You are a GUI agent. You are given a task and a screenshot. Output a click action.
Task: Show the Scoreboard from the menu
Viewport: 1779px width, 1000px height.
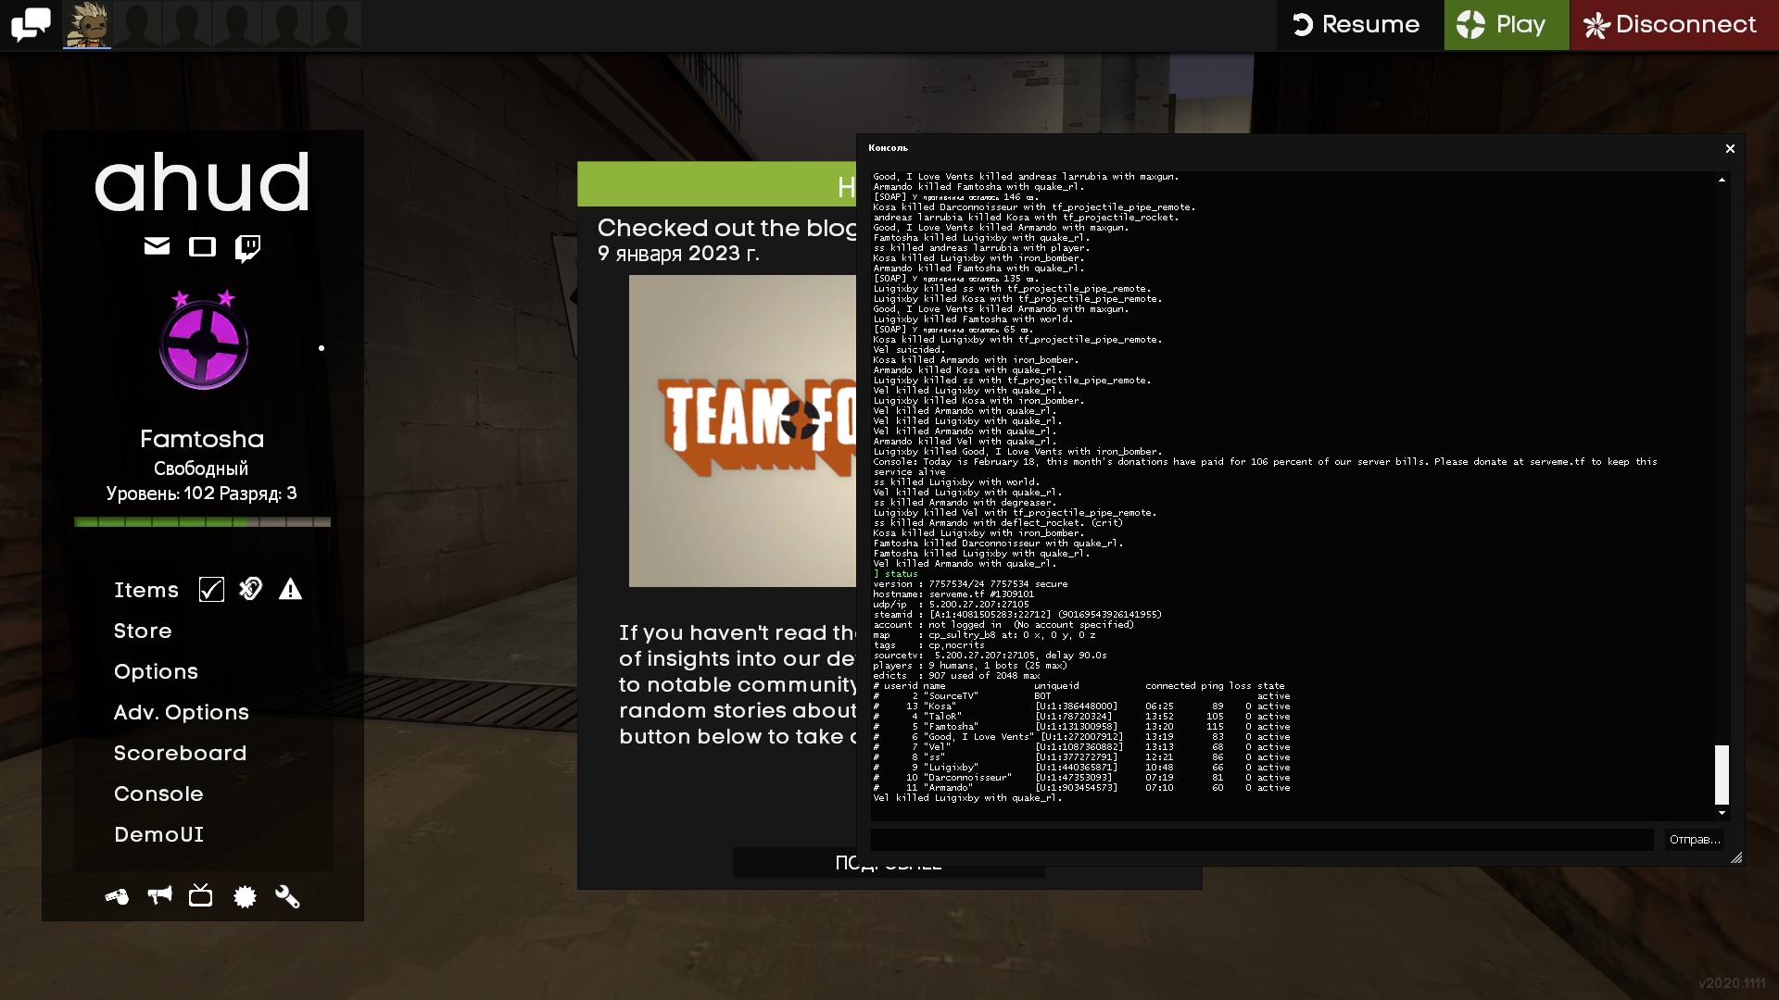click(x=180, y=753)
